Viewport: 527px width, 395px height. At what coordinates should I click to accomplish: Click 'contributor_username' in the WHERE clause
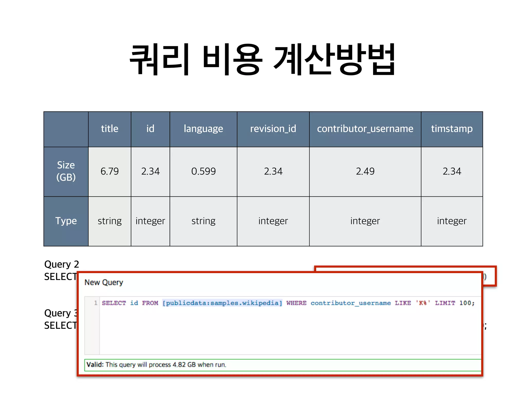(350, 303)
